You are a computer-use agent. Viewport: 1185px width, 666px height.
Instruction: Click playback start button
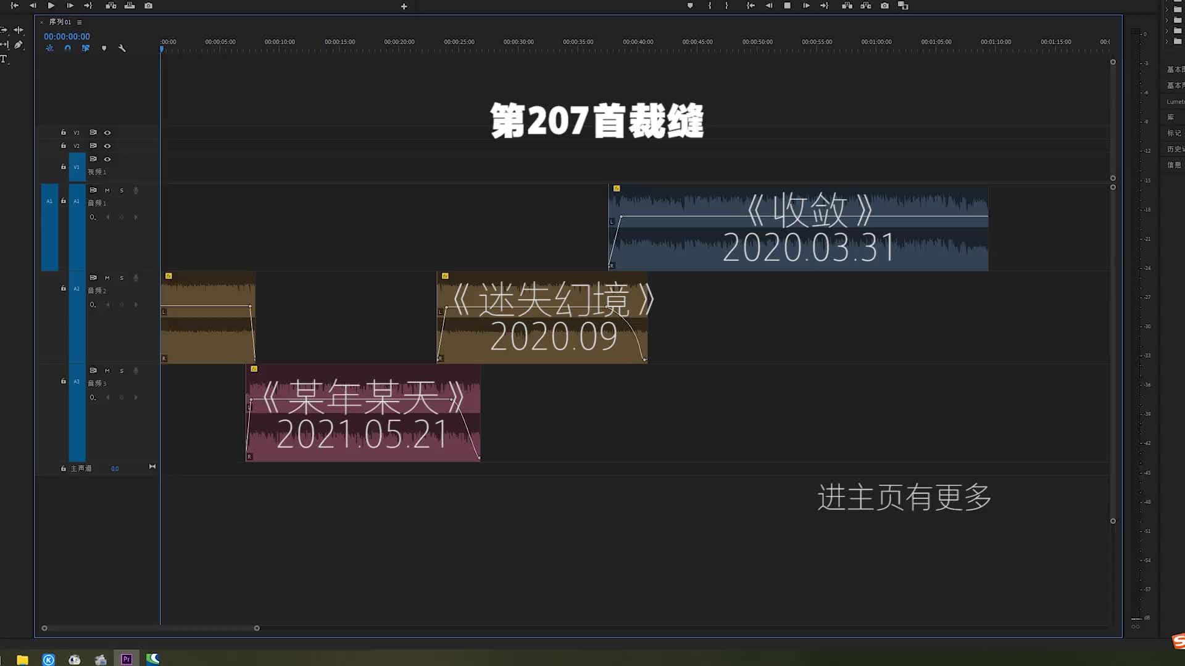[51, 6]
